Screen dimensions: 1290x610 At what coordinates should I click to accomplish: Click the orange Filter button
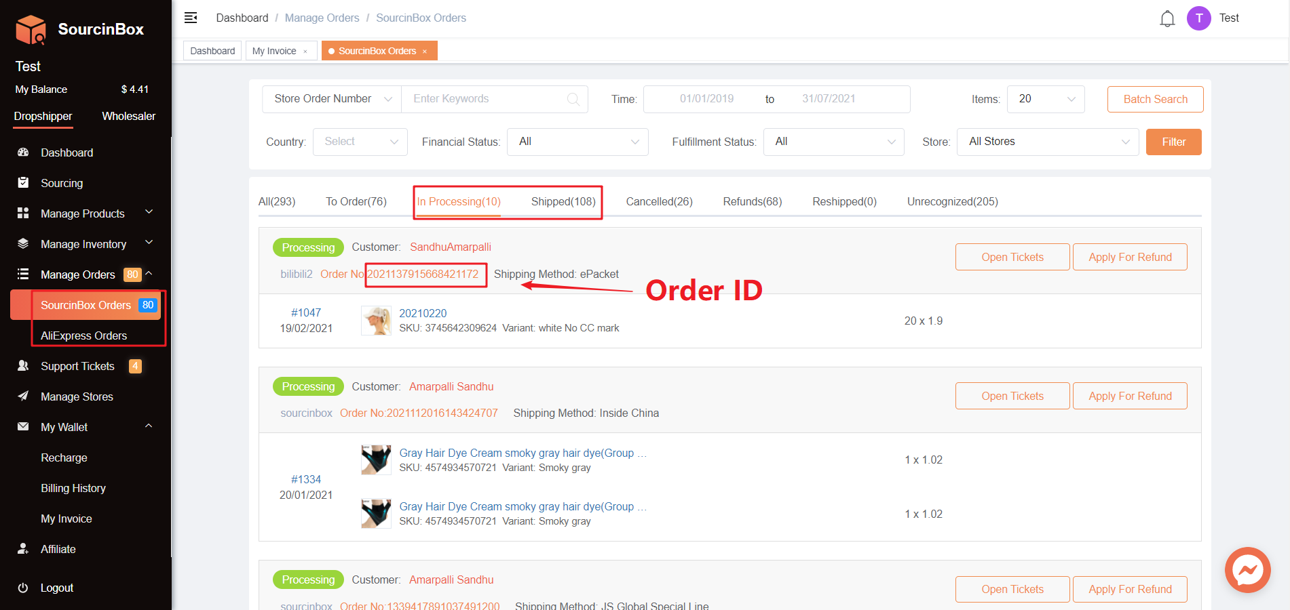[1174, 142]
